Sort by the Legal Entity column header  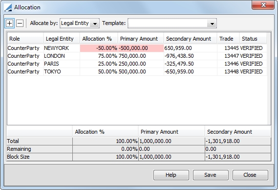[62, 39]
